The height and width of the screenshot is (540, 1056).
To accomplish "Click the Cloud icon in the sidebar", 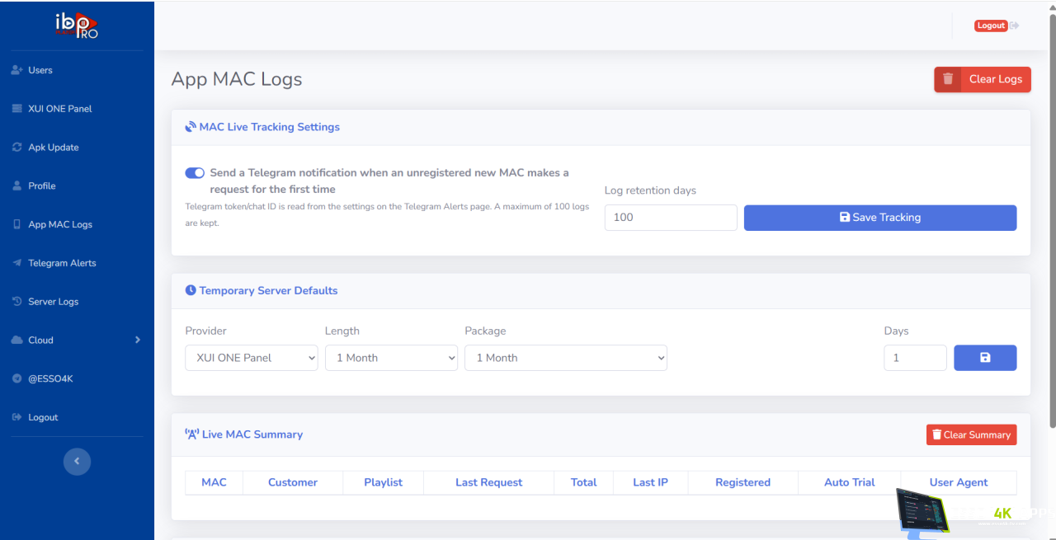I will (x=16, y=340).
